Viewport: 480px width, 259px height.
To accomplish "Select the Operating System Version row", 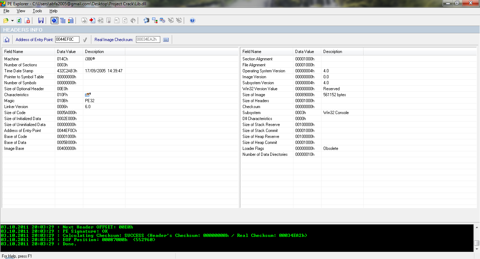I will coord(358,71).
